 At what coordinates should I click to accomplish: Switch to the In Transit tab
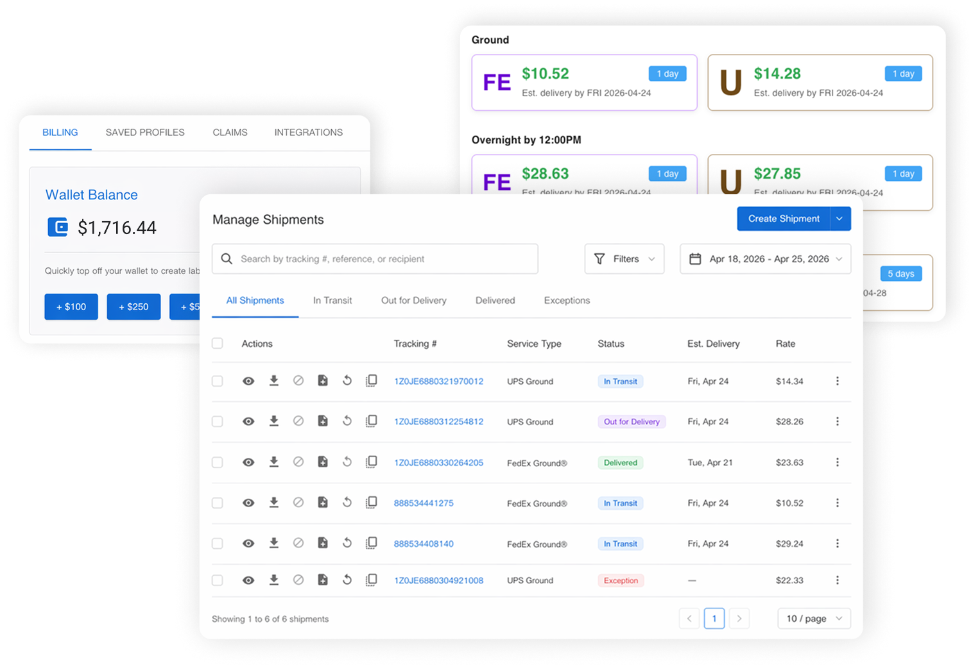(x=332, y=301)
